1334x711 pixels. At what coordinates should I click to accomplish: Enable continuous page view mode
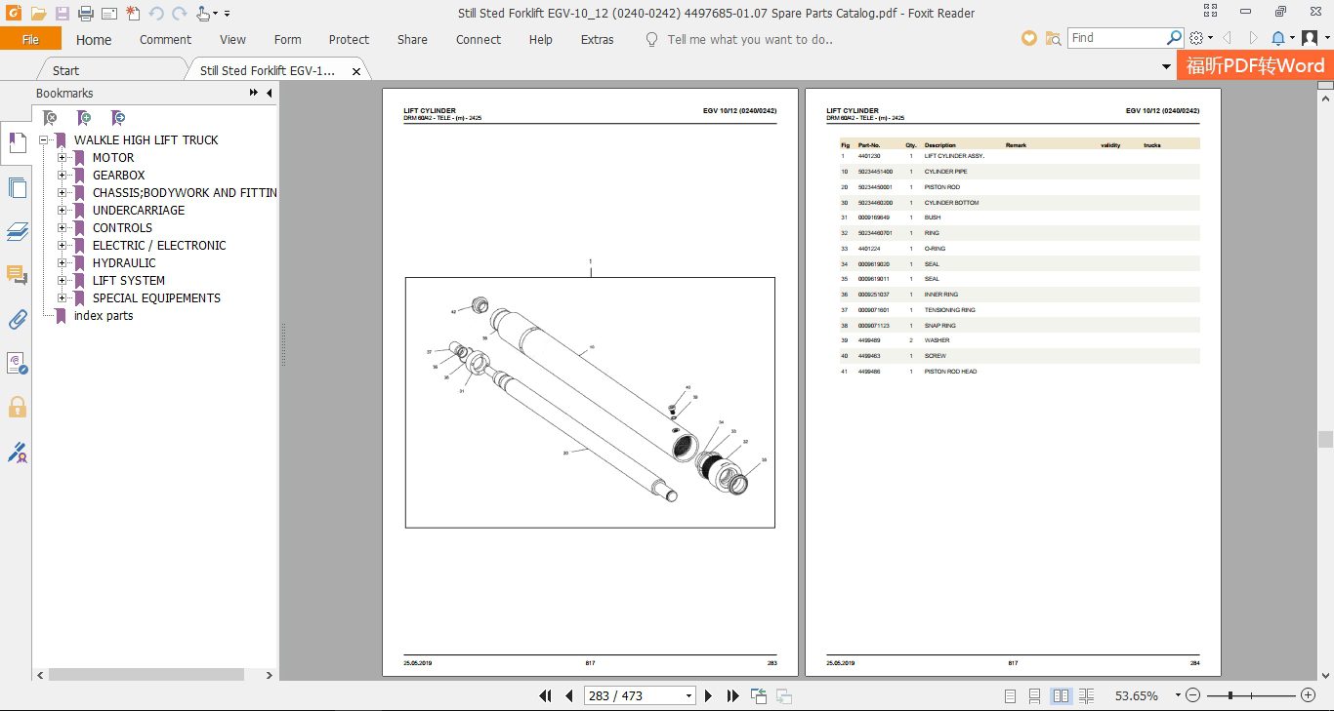[x=1035, y=696]
